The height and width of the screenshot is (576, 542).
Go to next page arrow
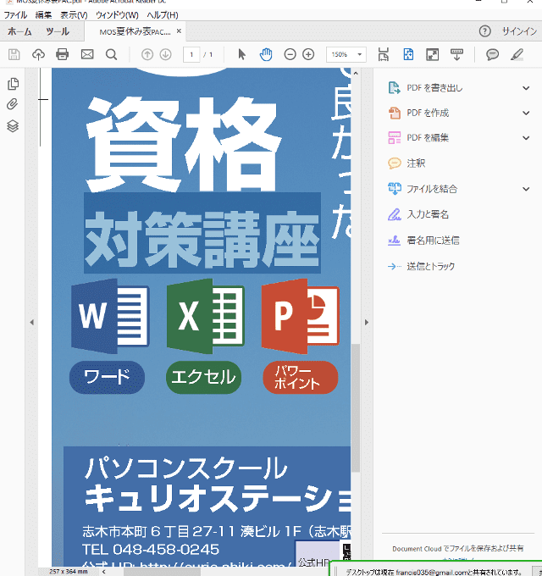[x=166, y=55]
